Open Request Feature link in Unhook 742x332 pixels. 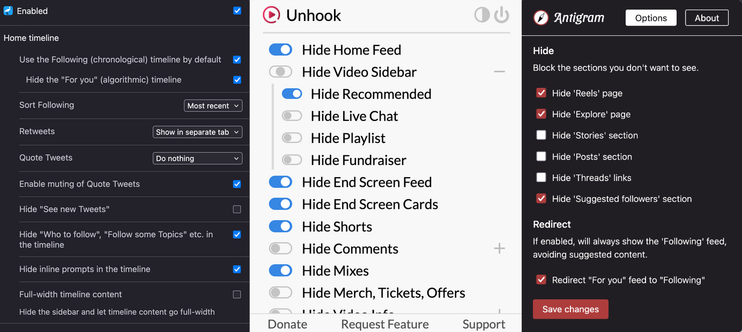click(385, 325)
